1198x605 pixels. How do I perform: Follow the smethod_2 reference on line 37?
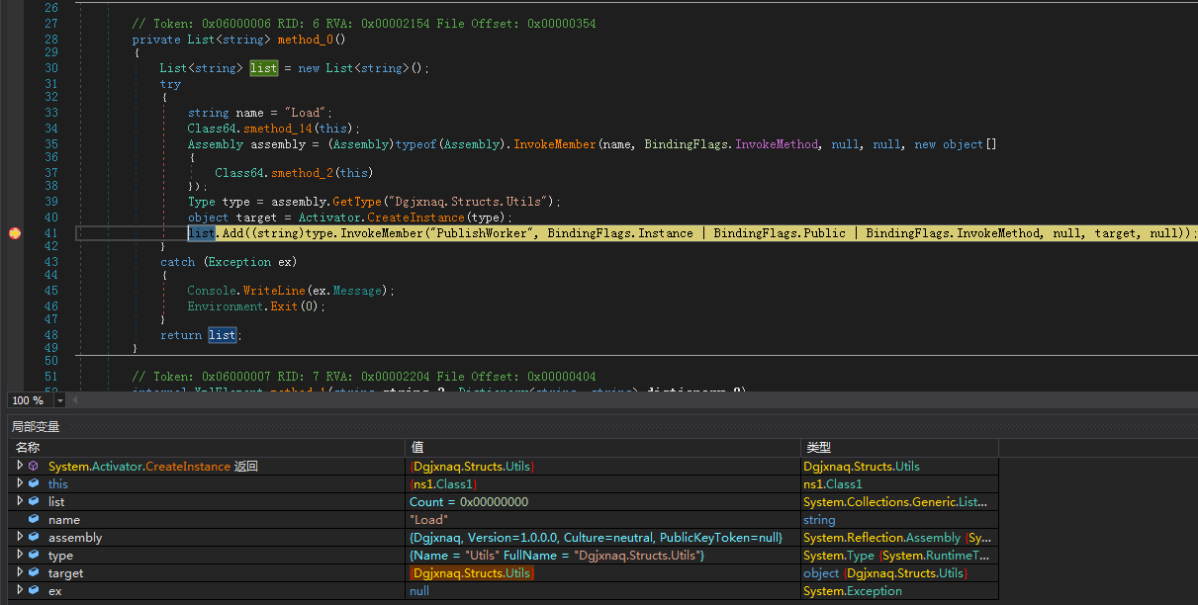pyautogui.click(x=303, y=173)
